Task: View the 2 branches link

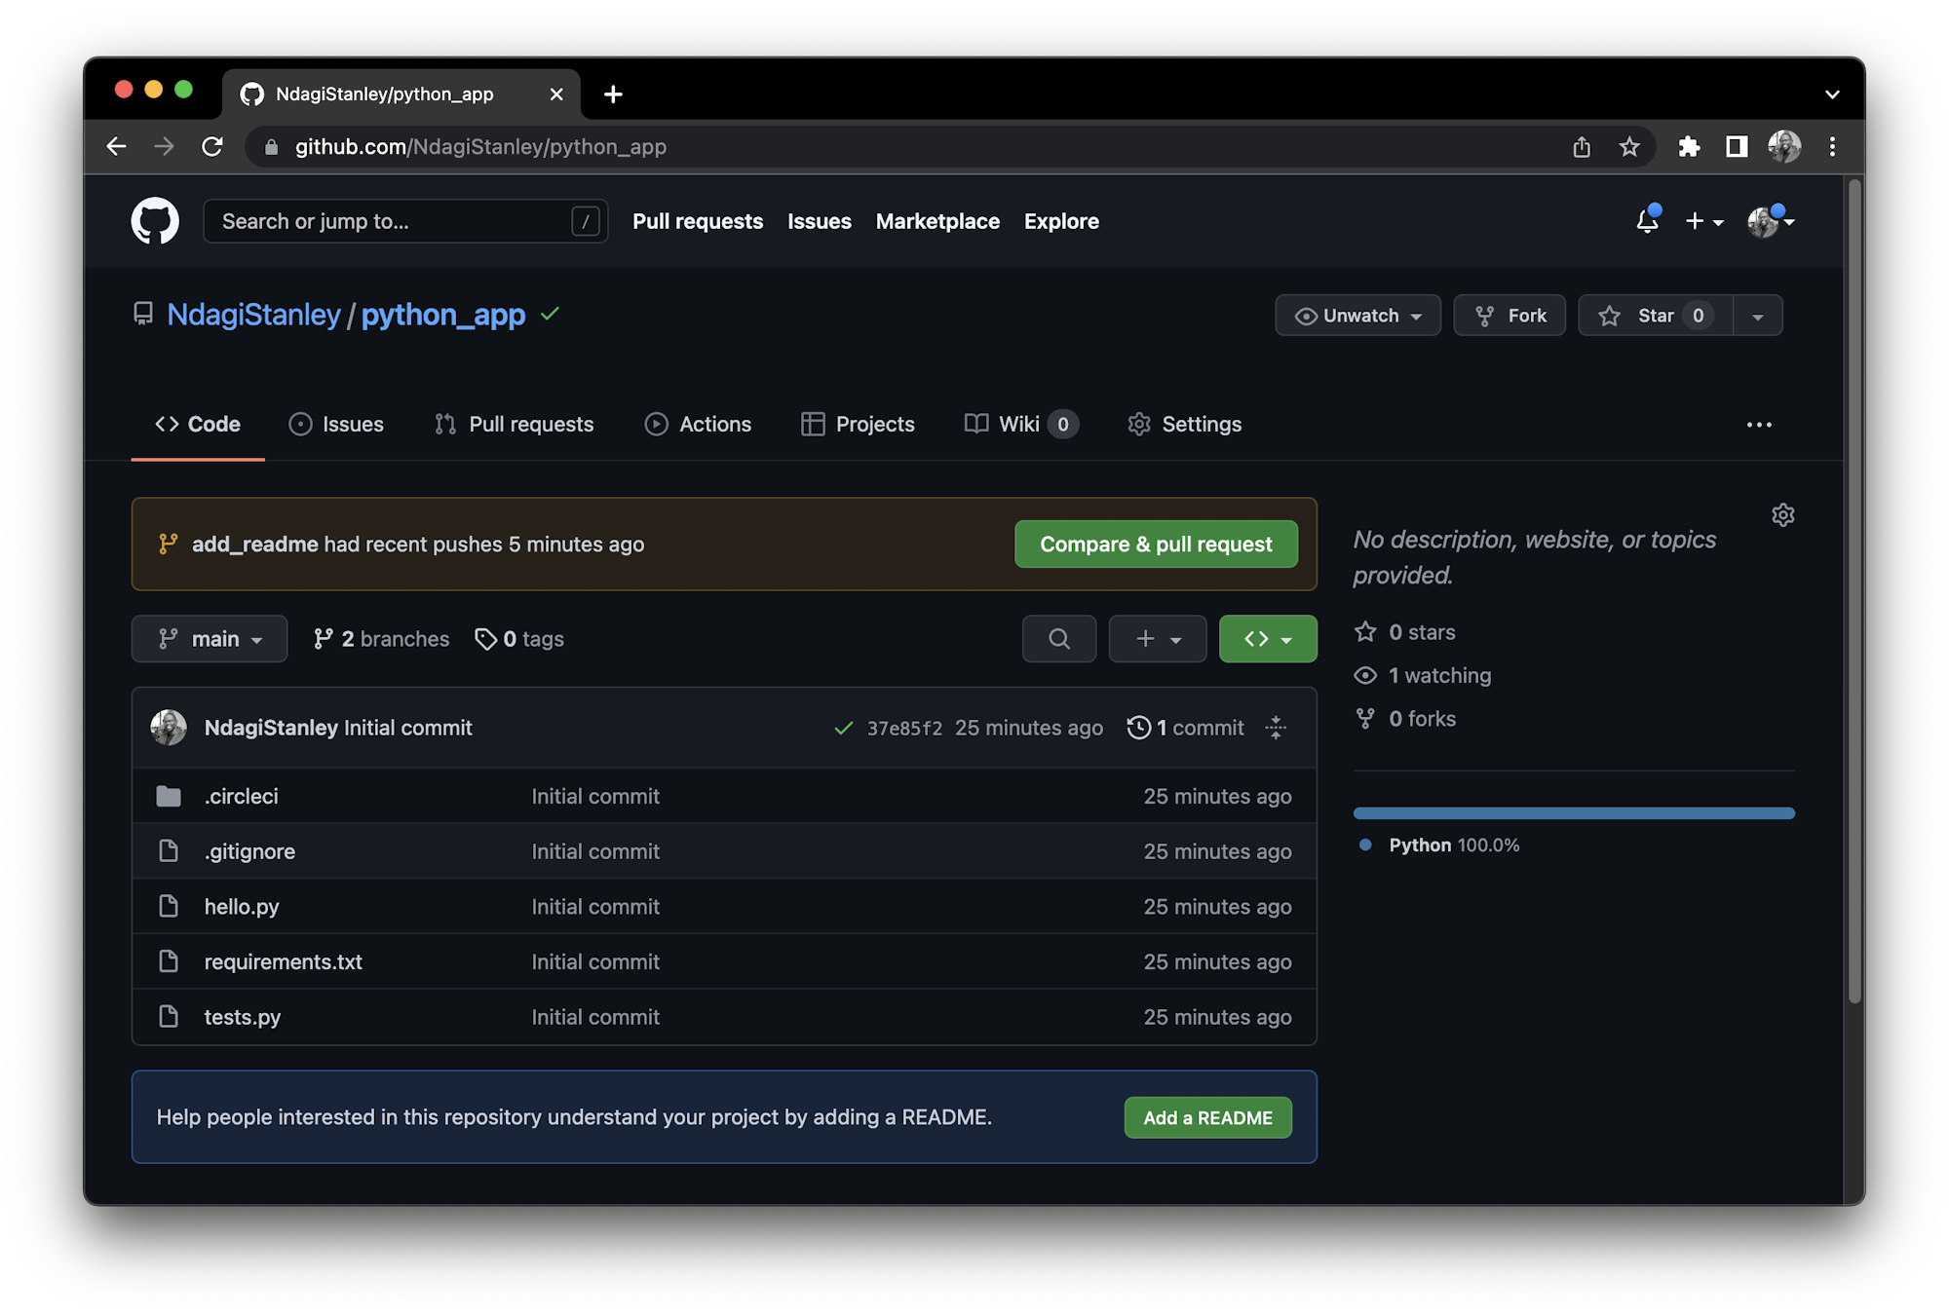Action: (x=381, y=639)
